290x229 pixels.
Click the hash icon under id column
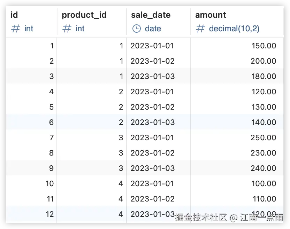(x=16, y=29)
